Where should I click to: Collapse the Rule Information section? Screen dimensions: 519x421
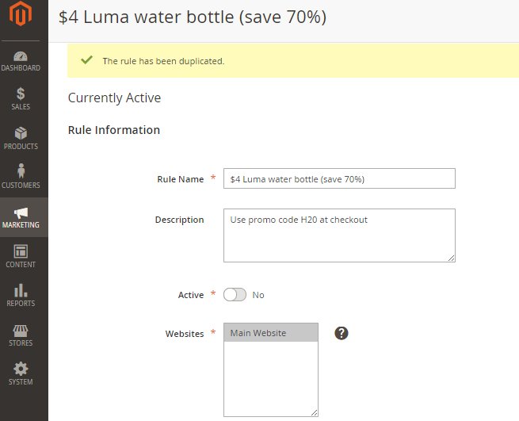point(114,130)
